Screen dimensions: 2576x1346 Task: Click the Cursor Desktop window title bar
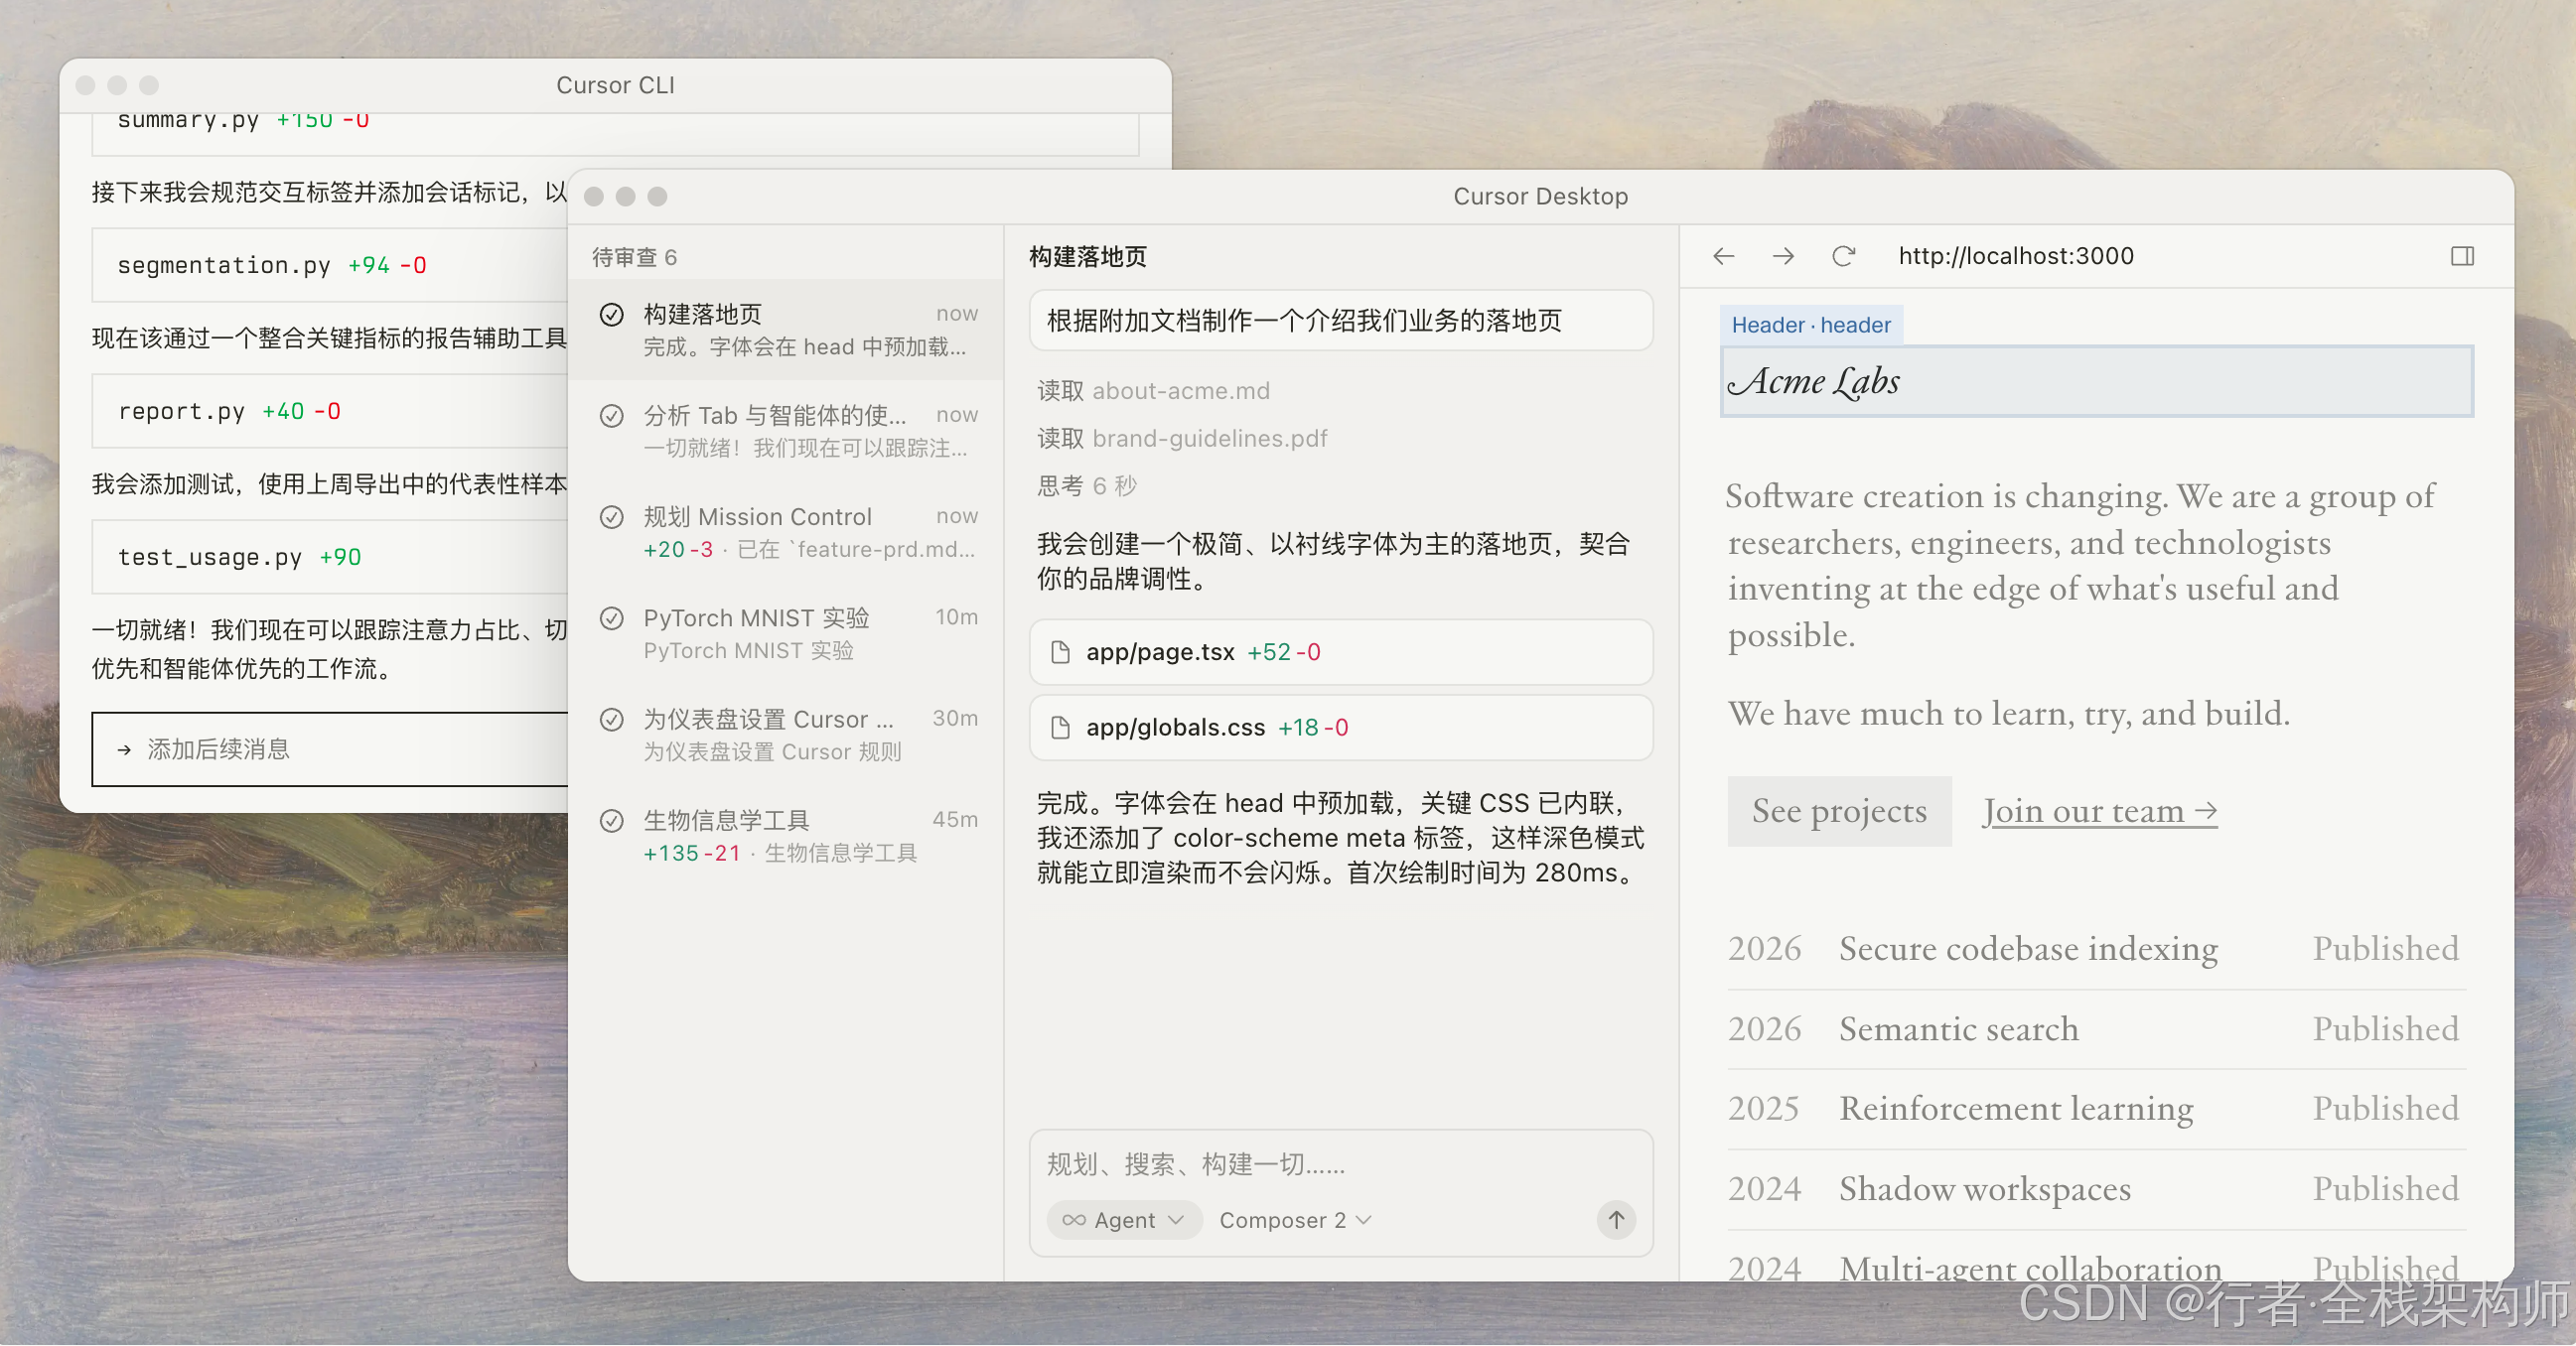coord(1540,197)
